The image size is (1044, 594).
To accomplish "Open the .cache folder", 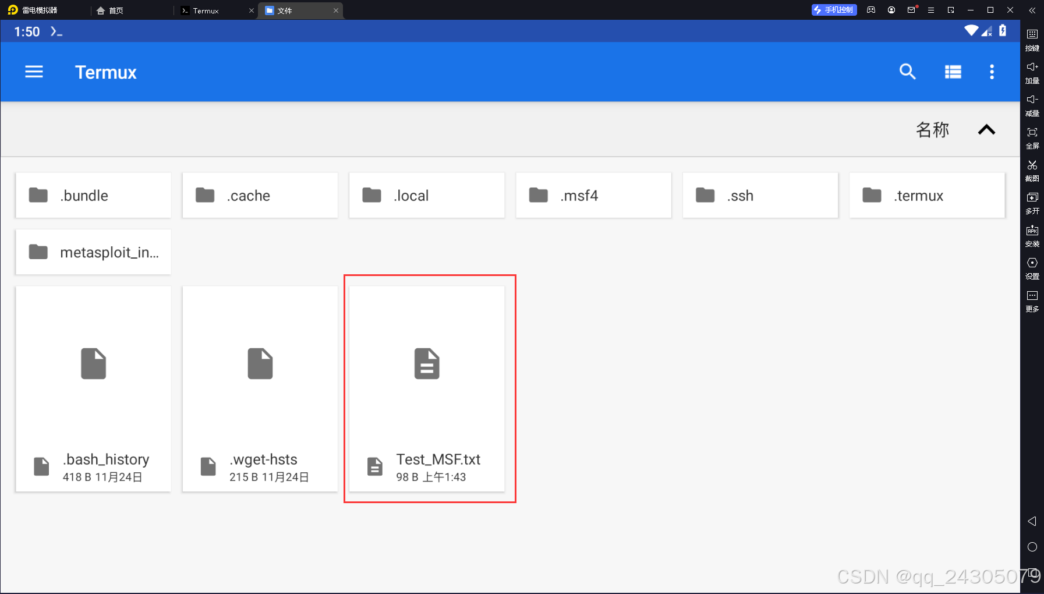I will pyautogui.click(x=260, y=195).
